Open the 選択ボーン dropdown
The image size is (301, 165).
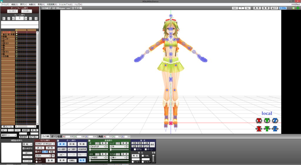point(9,135)
